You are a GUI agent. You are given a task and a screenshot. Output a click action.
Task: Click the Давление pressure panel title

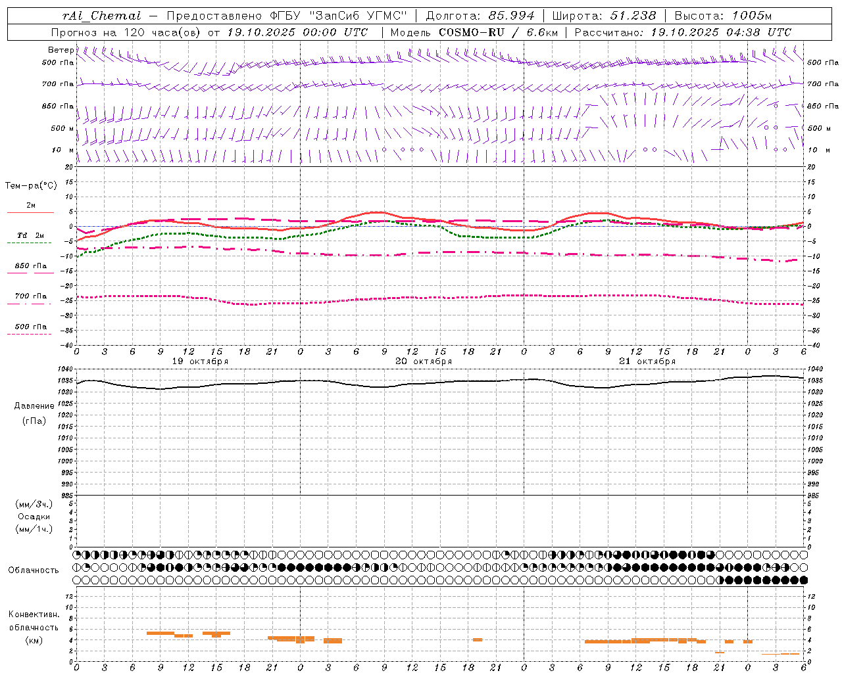[34, 406]
